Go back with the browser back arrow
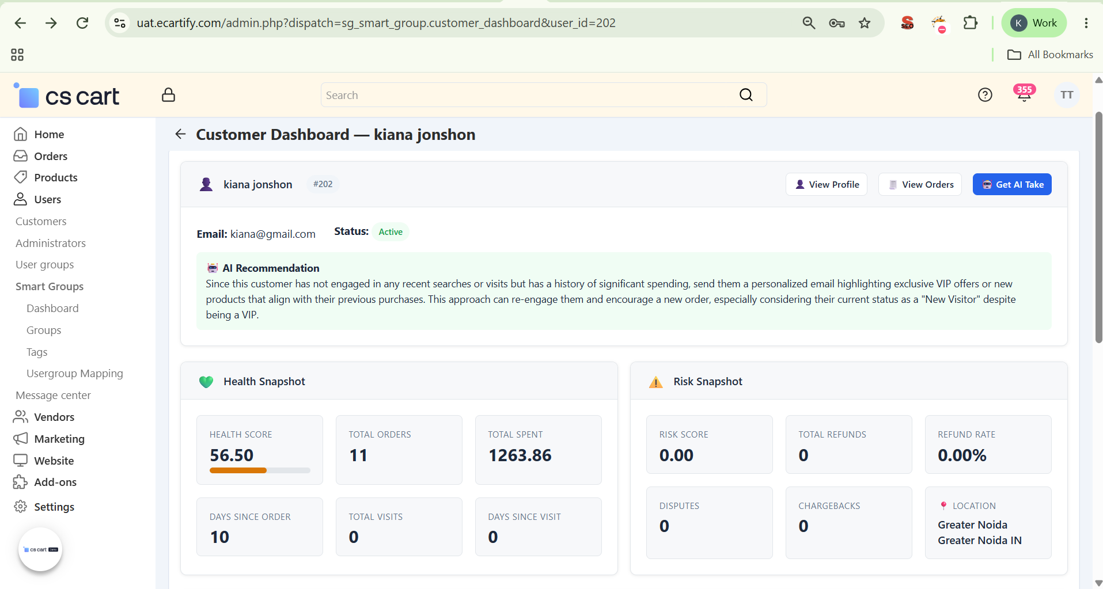 coord(20,23)
